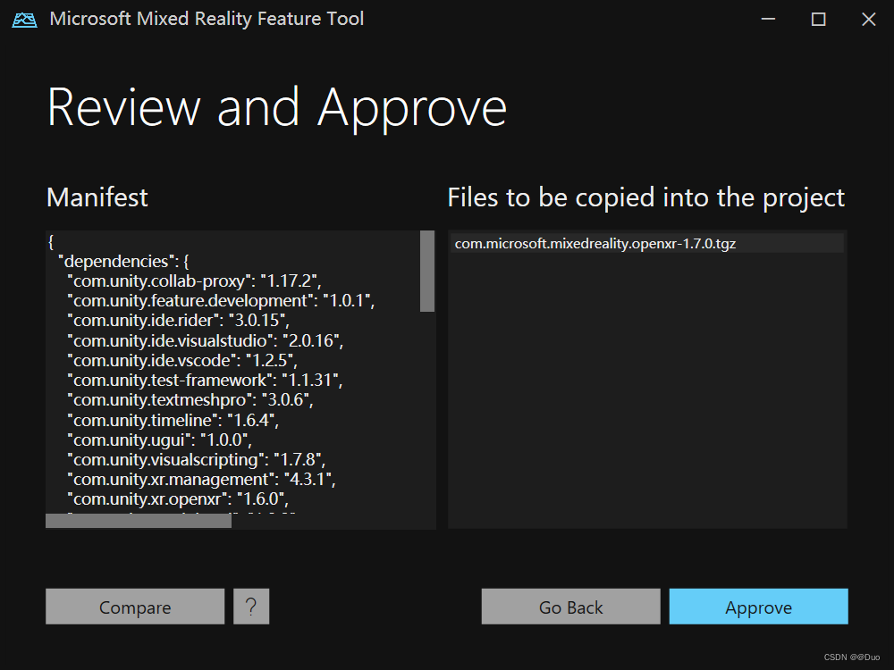Click the "dependencies" line in manifest
Viewport: 894px width, 670px height.
coord(123,262)
